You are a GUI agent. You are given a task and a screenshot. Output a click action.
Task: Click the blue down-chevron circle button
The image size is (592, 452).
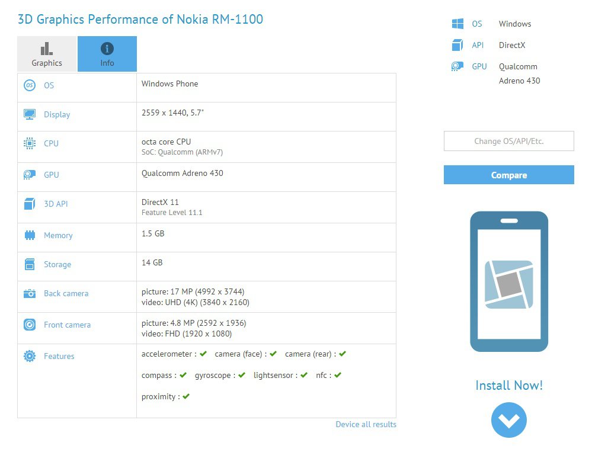(509, 420)
